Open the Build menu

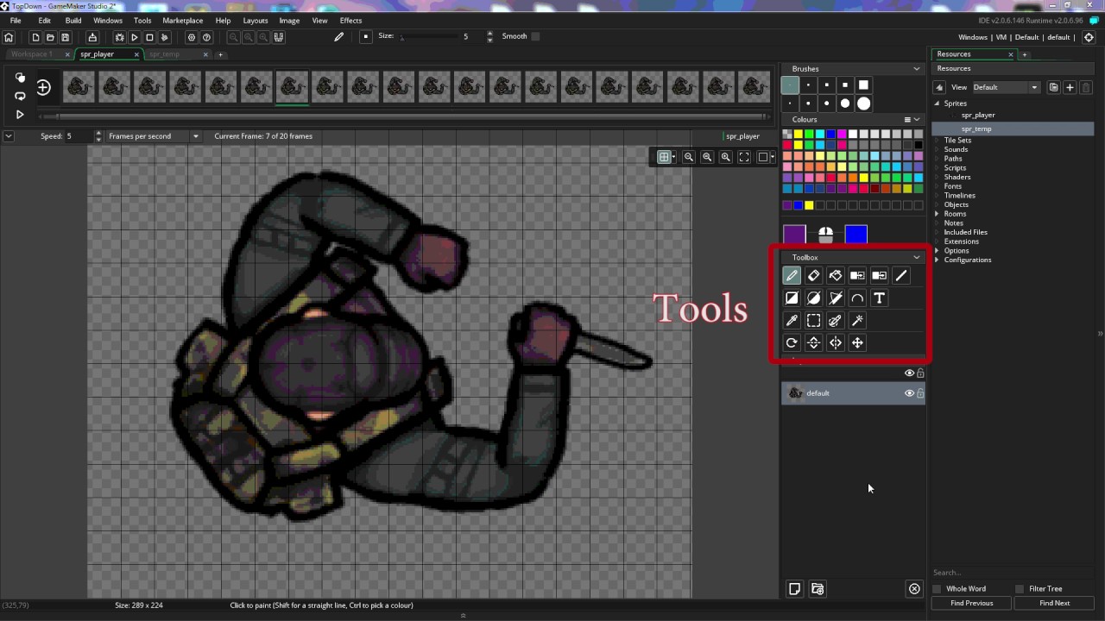[x=73, y=21]
